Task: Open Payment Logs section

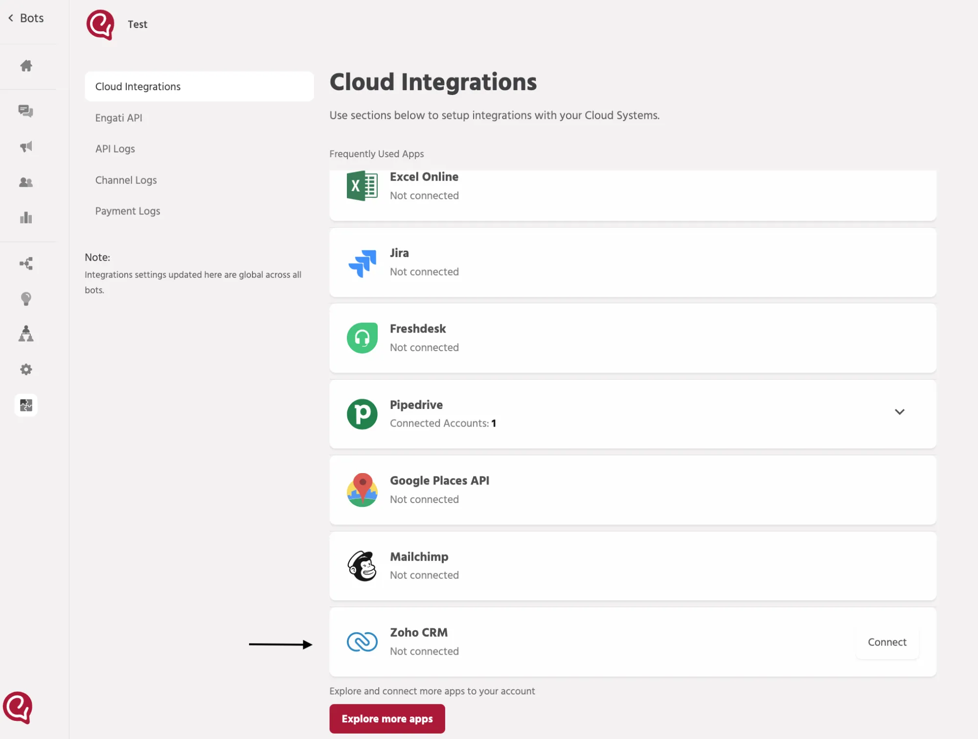Action: pyautogui.click(x=128, y=211)
